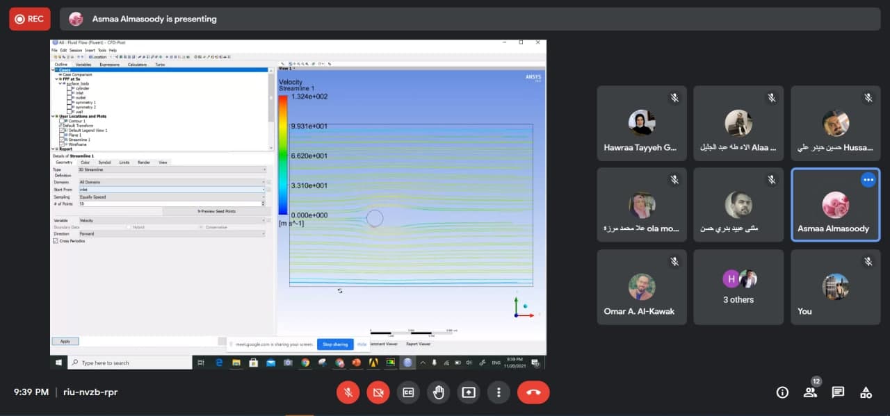
Task: Open the Sampling dropdown showing Equally Spaced
Action: (x=172, y=197)
